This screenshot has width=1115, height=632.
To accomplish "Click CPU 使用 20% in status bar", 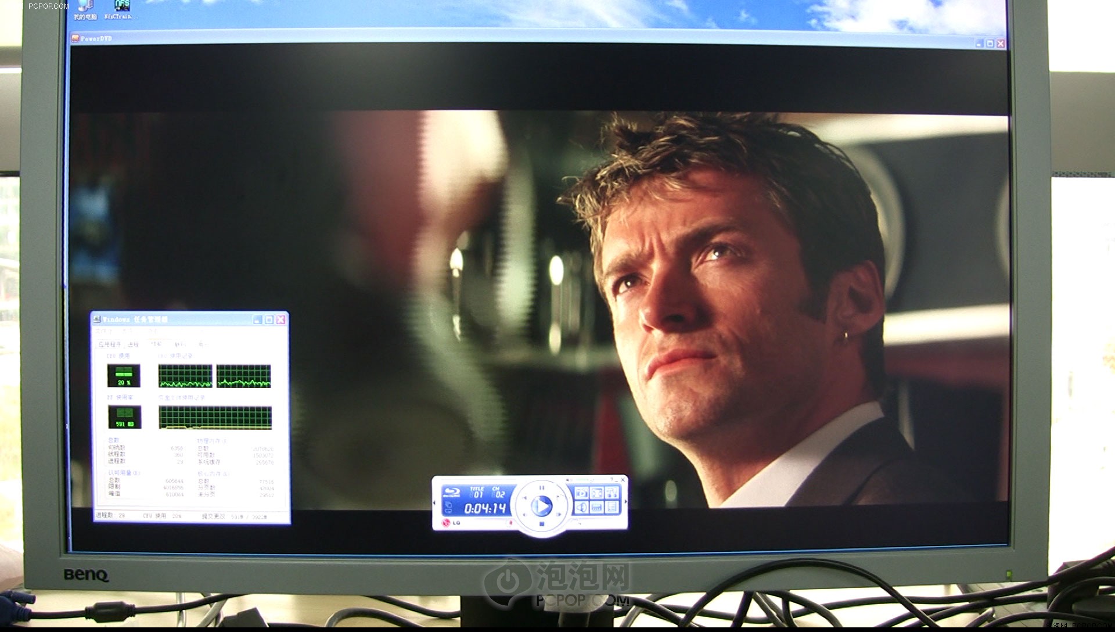I will [x=162, y=516].
